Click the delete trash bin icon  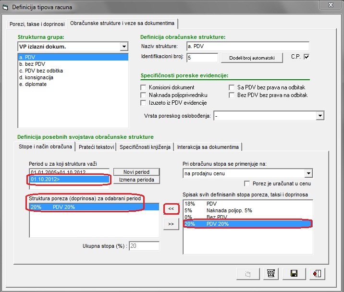(x=271, y=274)
